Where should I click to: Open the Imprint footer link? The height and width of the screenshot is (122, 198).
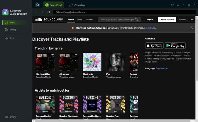pyautogui.click(x=149, y=56)
